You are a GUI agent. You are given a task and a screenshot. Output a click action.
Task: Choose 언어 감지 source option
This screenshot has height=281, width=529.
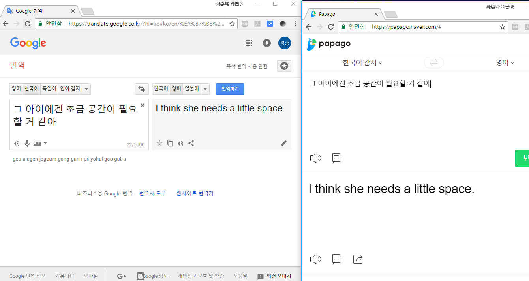point(70,89)
